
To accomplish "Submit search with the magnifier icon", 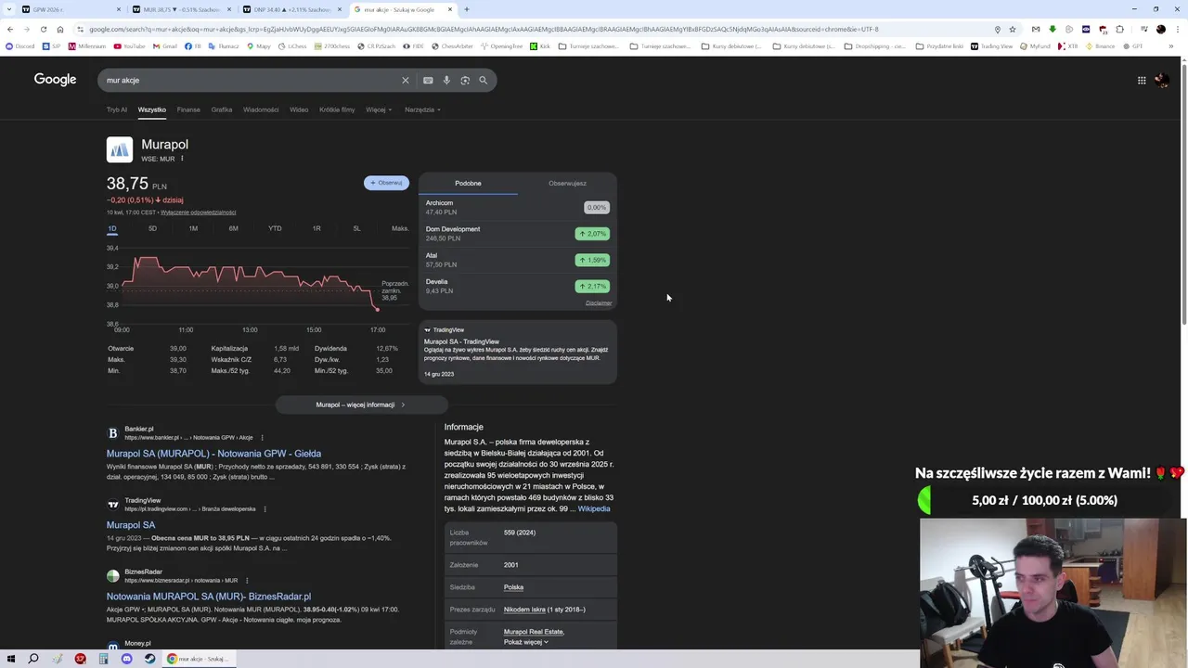I will (x=483, y=81).
